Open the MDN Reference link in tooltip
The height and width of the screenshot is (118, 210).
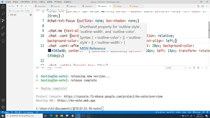tap(93, 49)
